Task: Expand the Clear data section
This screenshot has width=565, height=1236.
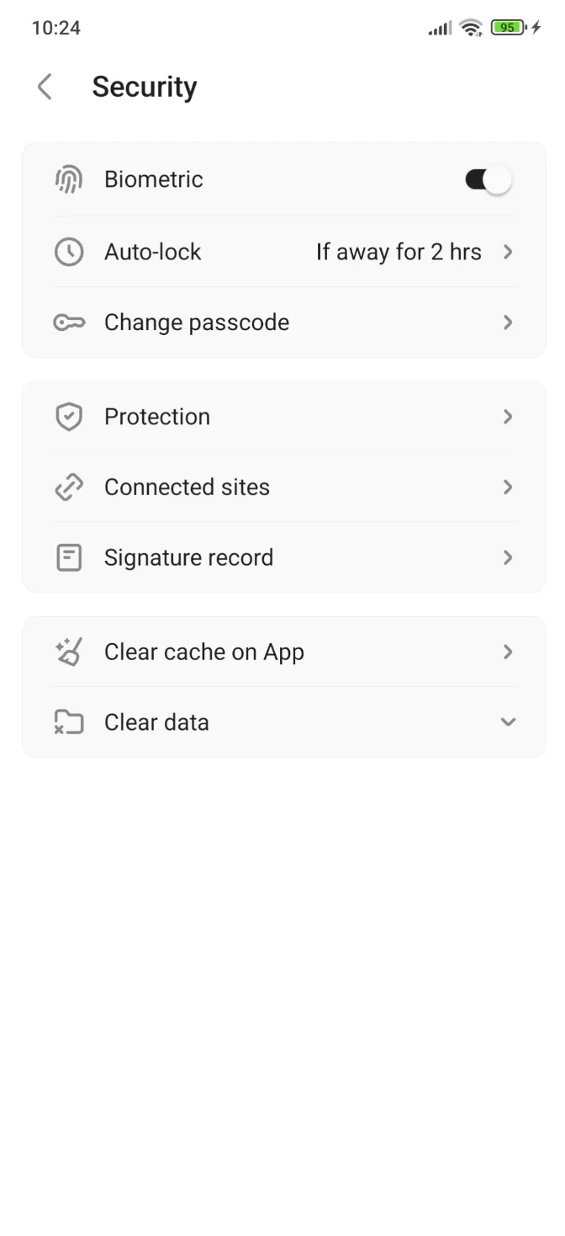Action: click(x=508, y=722)
